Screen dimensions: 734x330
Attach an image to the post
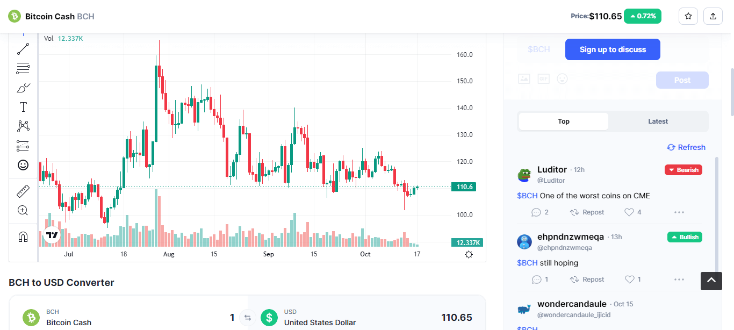[x=524, y=79]
